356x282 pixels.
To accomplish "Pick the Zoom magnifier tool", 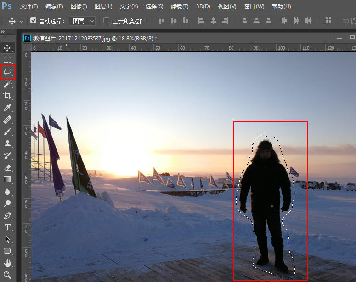I will 8,275.
